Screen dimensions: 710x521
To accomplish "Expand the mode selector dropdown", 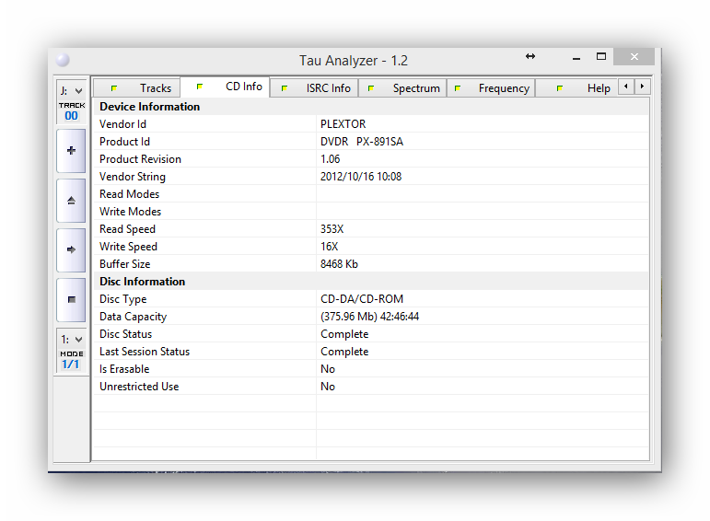I will pyautogui.click(x=71, y=340).
